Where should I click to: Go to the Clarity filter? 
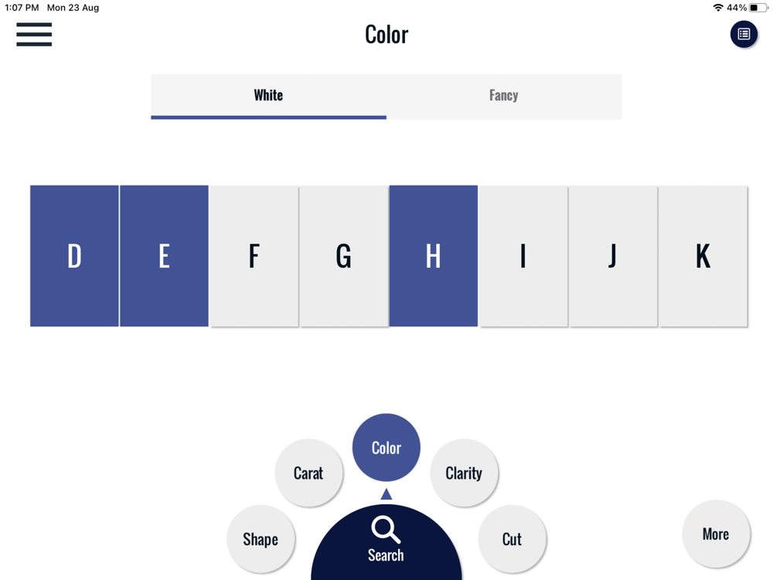[464, 473]
